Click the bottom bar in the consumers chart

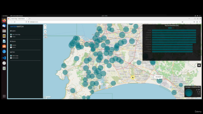(172, 52)
